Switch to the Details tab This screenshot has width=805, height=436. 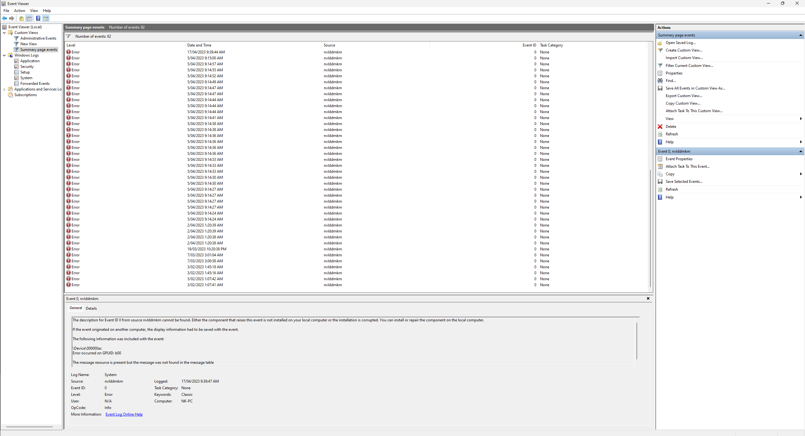[91, 308]
